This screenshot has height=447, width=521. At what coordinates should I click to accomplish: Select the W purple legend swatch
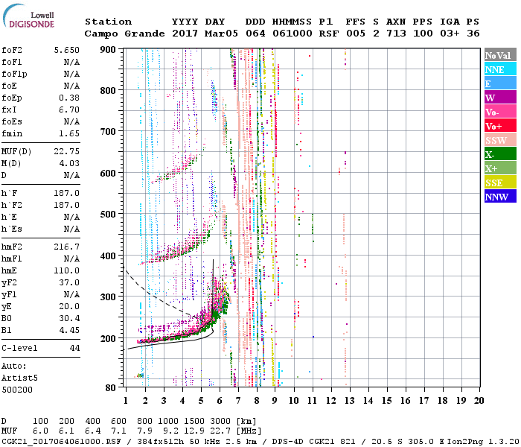pyautogui.click(x=500, y=98)
